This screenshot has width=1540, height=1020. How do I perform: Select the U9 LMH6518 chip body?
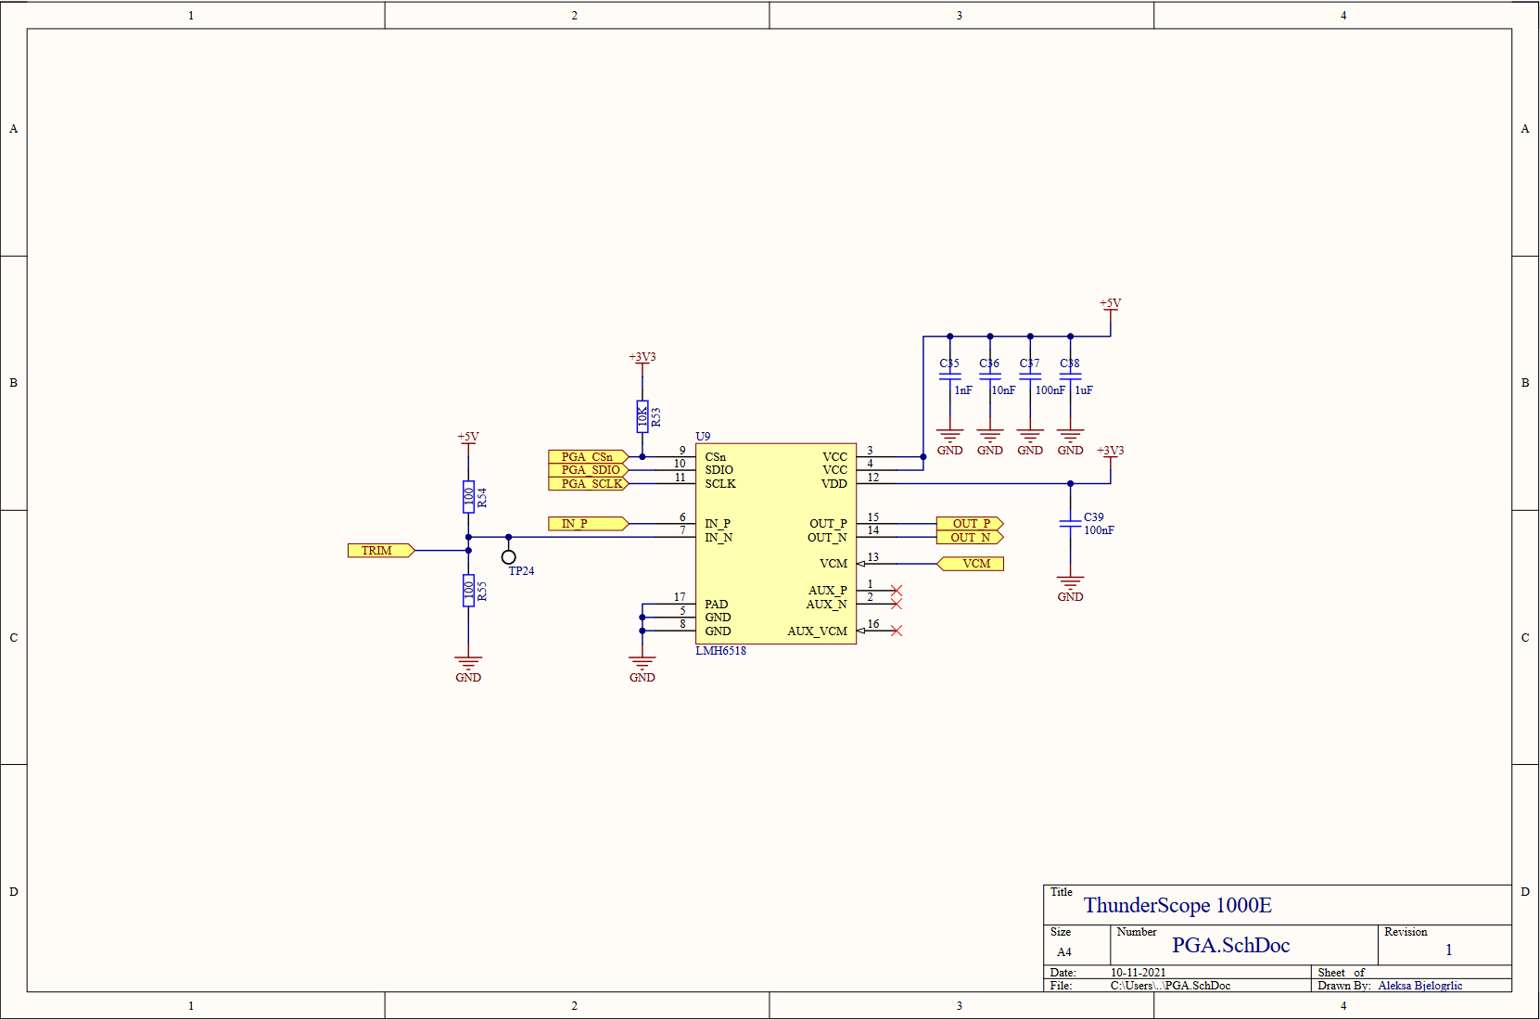pos(776,543)
